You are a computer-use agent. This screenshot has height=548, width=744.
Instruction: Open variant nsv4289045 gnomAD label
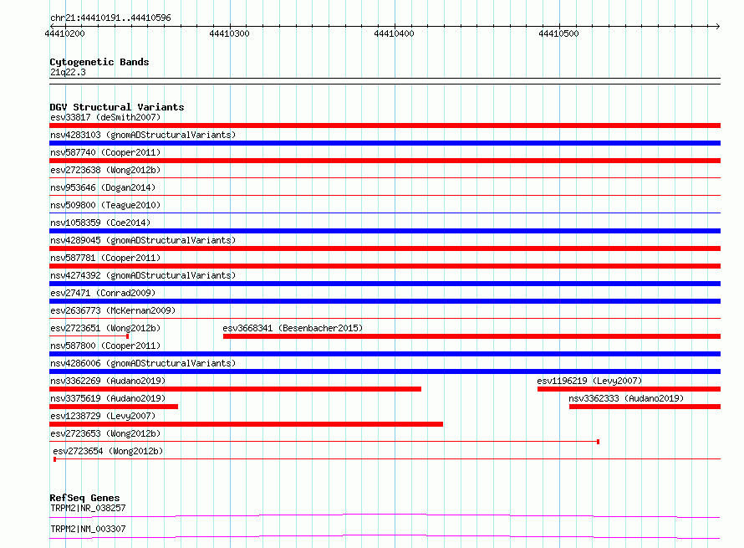click(143, 240)
